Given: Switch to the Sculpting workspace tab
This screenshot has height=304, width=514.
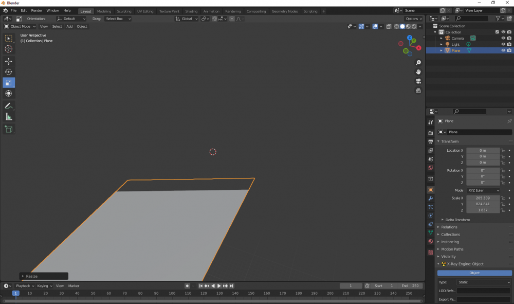Looking at the screenshot, I should point(124,11).
